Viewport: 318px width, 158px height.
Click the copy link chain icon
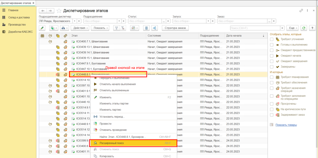301,11
